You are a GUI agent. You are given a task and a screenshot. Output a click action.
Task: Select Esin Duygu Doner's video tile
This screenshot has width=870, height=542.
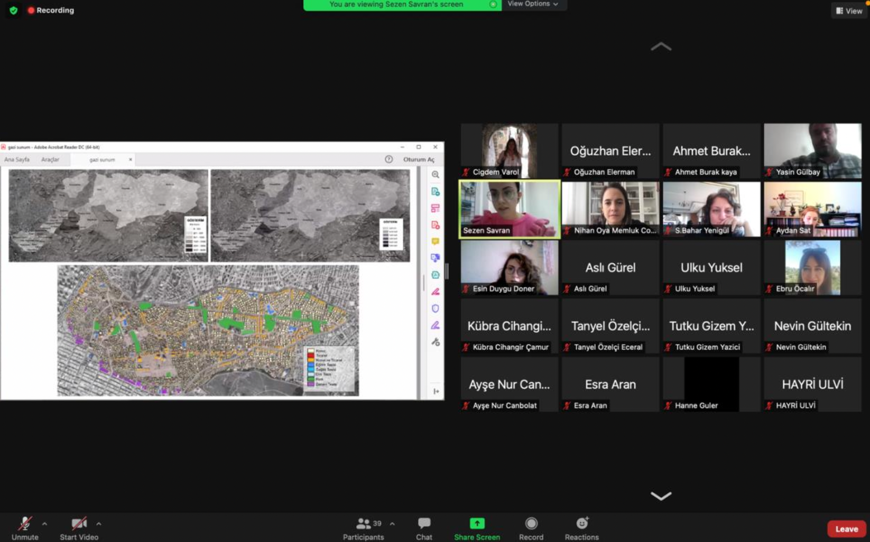[510, 268]
